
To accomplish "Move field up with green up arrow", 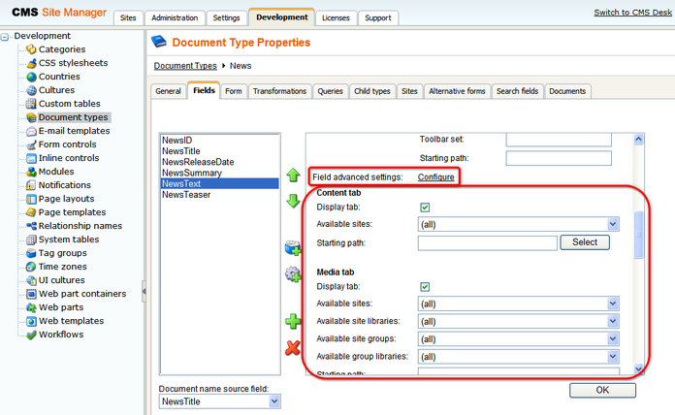I will tap(293, 176).
